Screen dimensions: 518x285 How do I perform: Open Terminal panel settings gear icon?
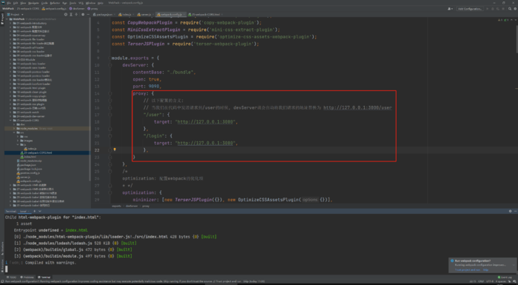(510, 211)
